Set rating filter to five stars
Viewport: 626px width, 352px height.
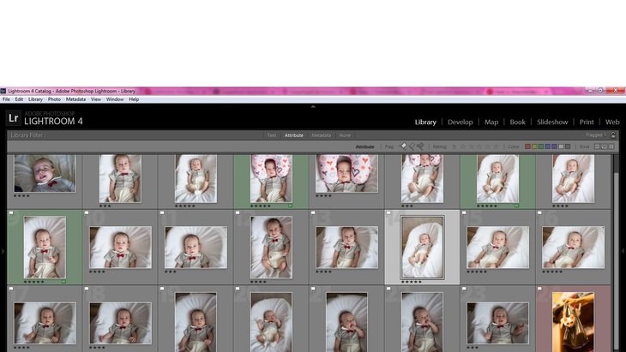pyautogui.click(x=498, y=146)
